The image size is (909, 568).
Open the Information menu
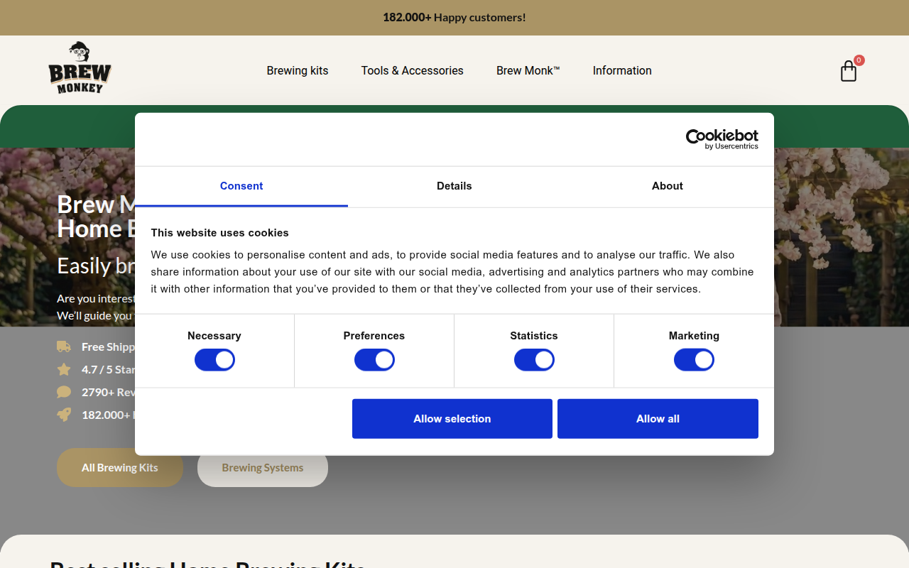622,70
